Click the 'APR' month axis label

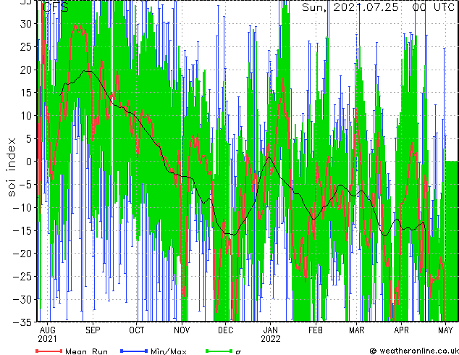point(401,330)
